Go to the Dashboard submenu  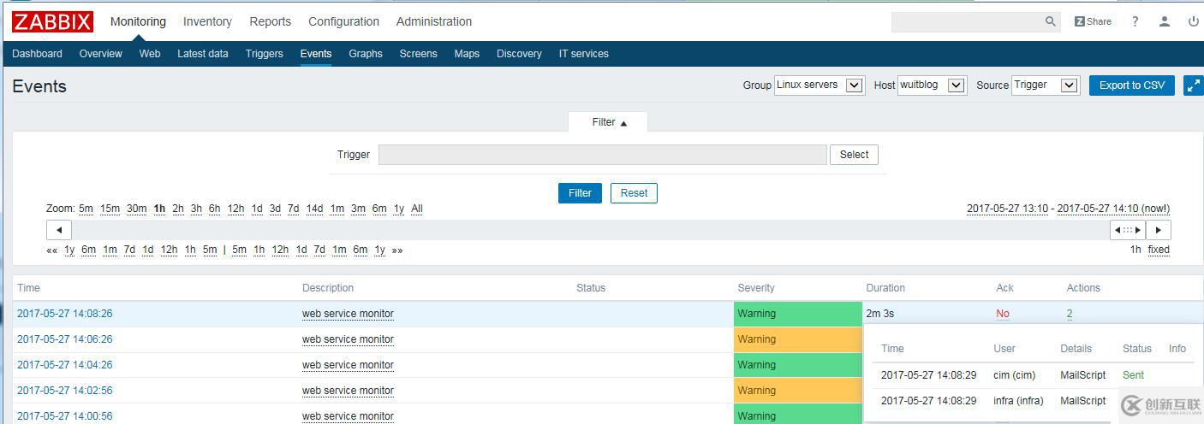(x=37, y=53)
